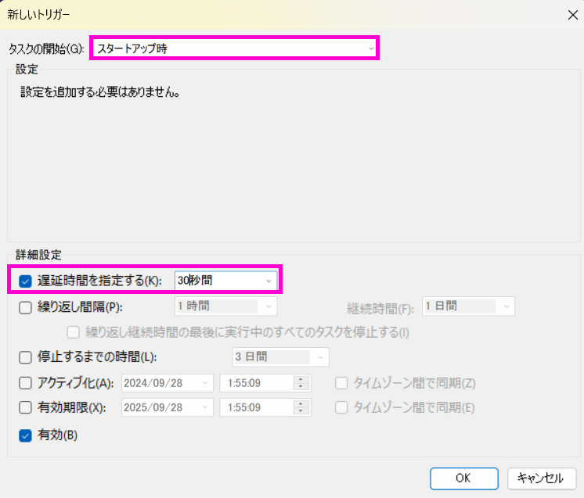The height and width of the screenshot is (498, 584).
Task: Open the タスクの開始 dropdown showing スタートアップ時
Action: coord(234,48)
